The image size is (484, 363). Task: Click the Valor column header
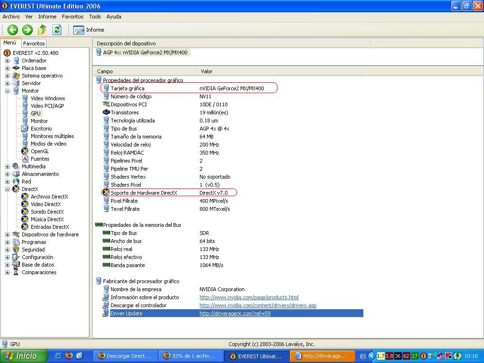280,71
